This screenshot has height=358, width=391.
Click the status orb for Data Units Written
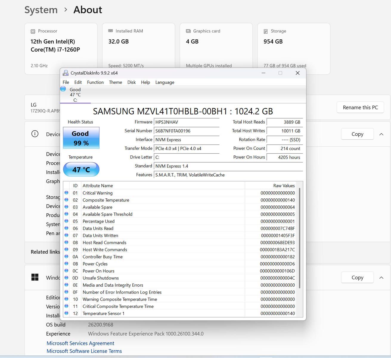(x=66, y=235)
